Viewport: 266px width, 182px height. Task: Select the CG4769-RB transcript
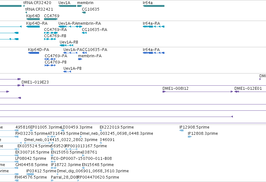[x=50, y=39]
